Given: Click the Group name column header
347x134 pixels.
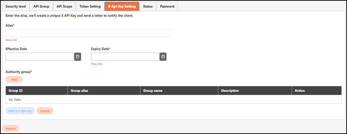Looking at the screenshot, I should point(179,91).
